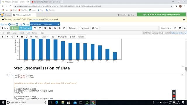Bookmark this page with the star icon
The height and width of the screenshot is (105, 187).
coord(172,6)
